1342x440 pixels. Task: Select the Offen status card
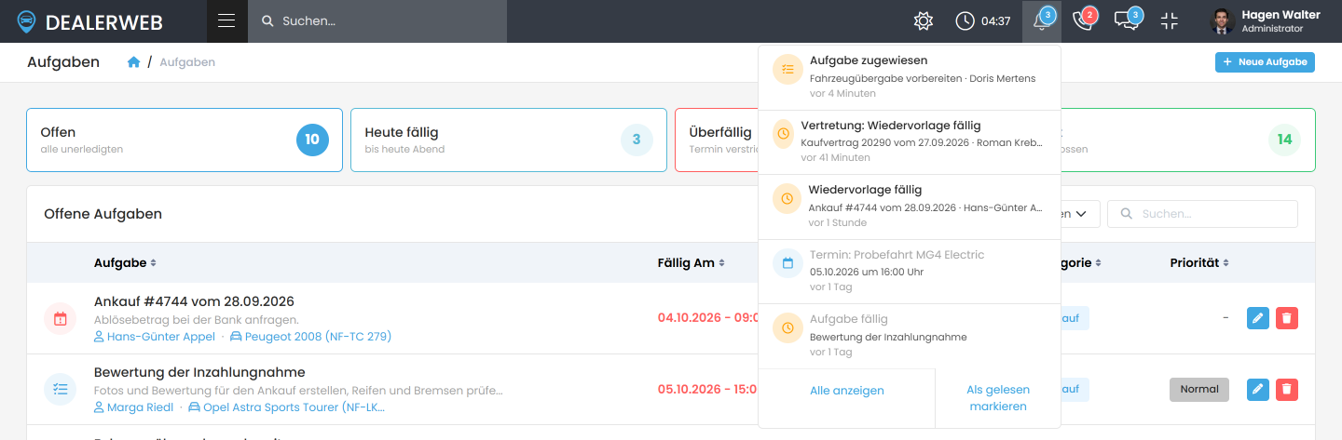185,140
